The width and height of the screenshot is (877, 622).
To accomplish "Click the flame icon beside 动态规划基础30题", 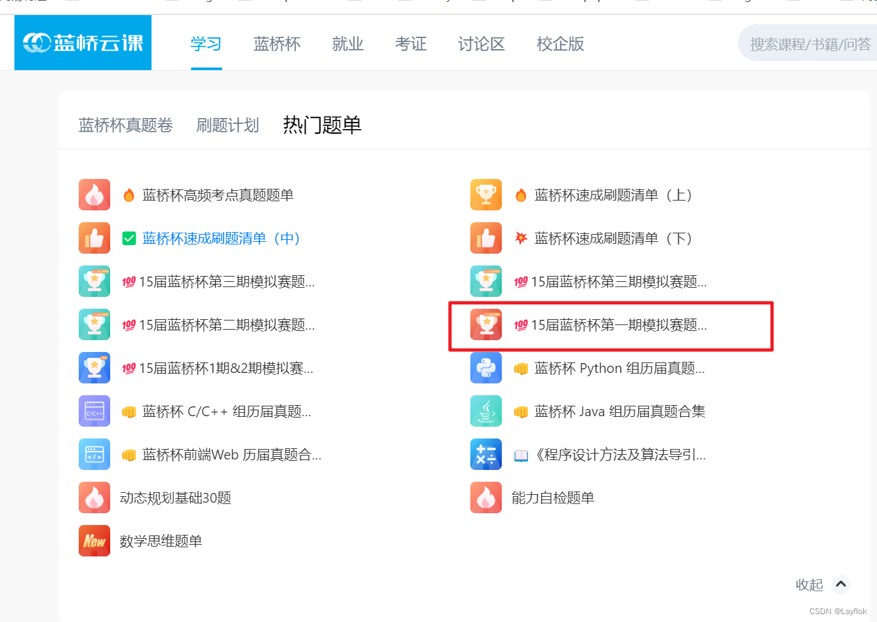I will (x=94, y=497).
